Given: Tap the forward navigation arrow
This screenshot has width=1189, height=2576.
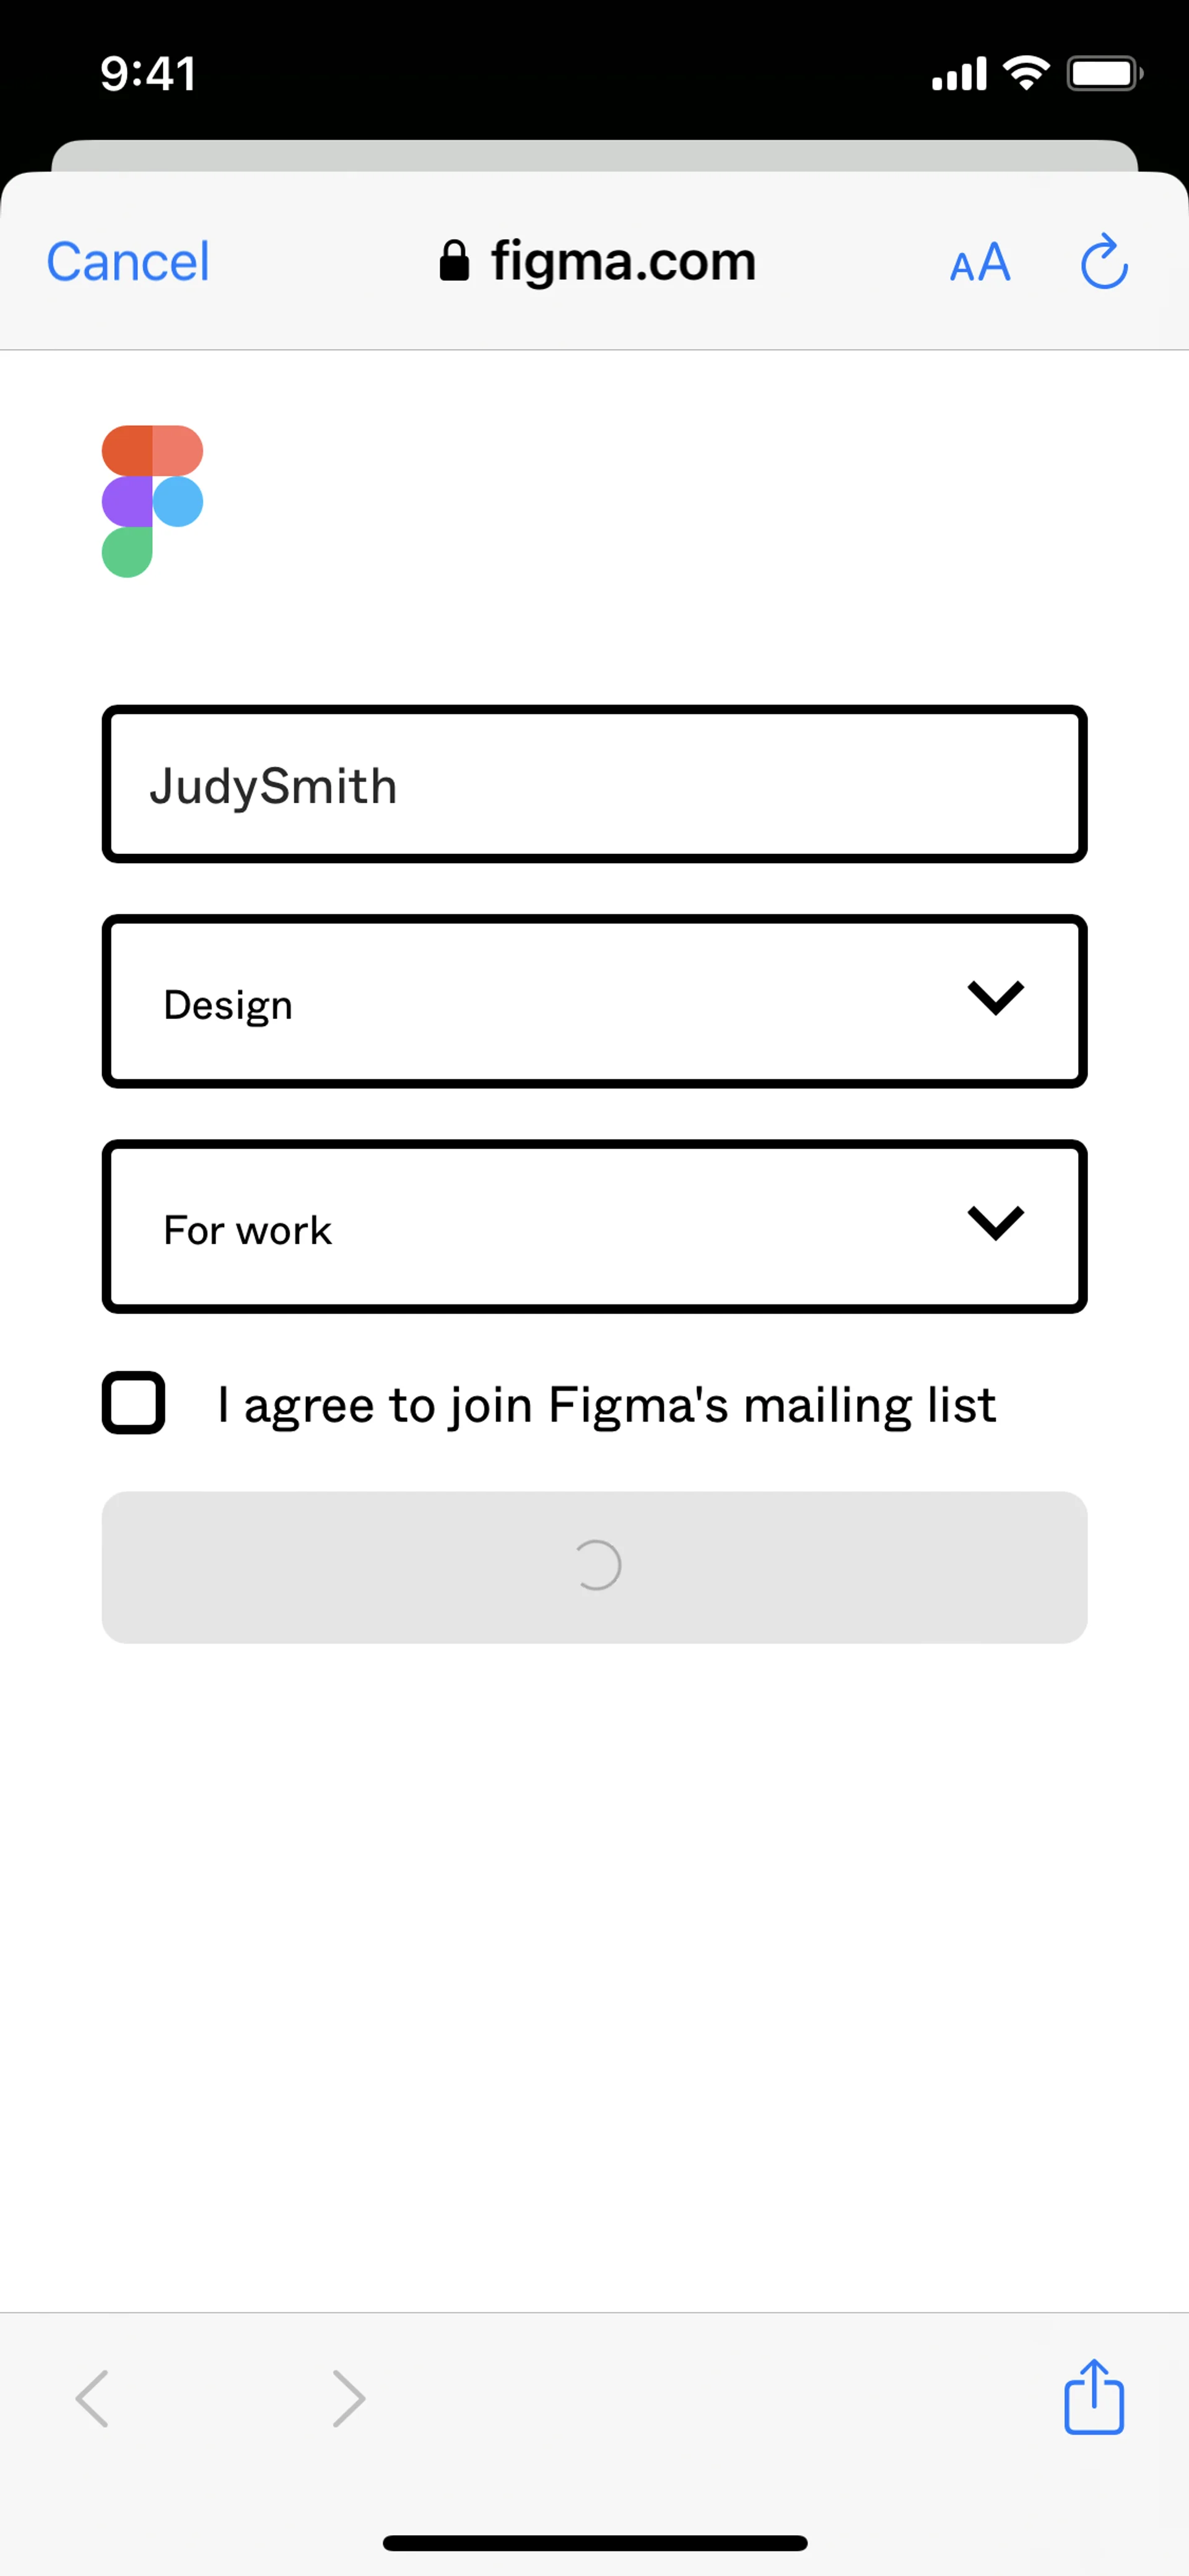Looking at the screenshot, I should pyautogui.click(x=347, y=2398).
